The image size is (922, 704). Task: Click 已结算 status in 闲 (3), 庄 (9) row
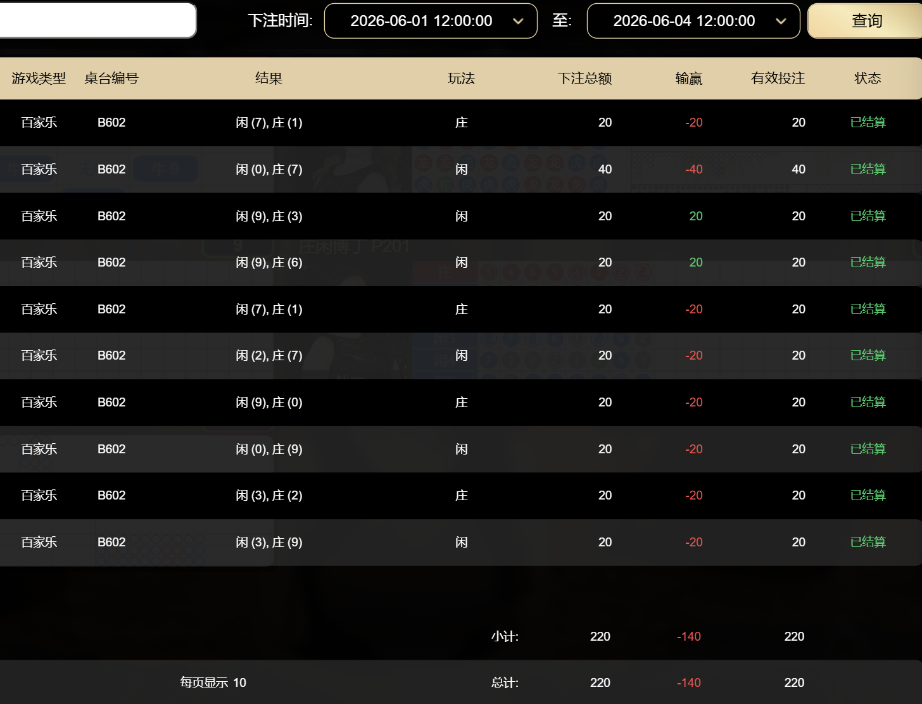tap(868, 542)
